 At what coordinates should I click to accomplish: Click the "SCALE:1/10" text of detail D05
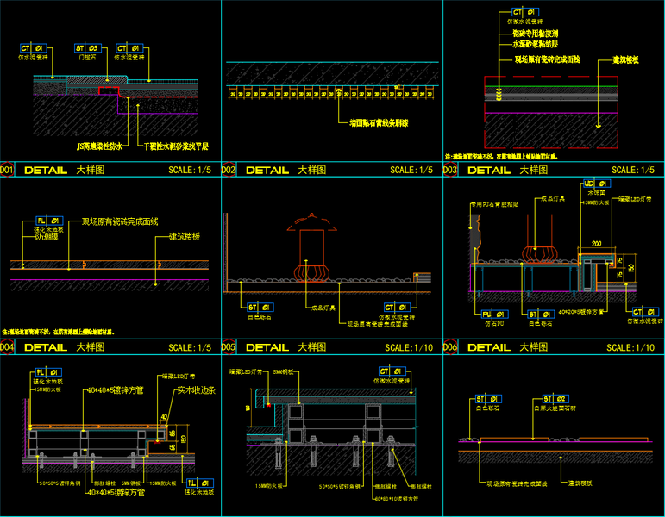[409, 347]
